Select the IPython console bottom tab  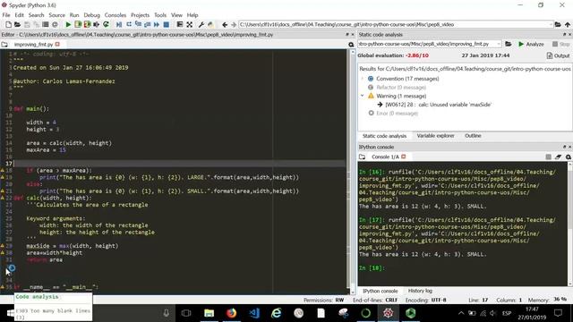[380, 291]
